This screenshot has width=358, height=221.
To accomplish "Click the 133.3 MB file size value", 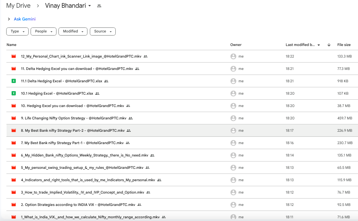I will coord(344,56).
